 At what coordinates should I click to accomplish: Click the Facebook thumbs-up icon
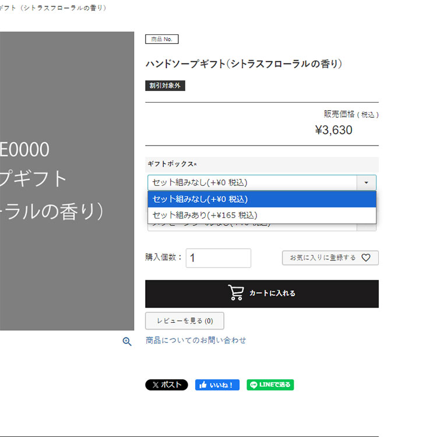click(203, 385)
